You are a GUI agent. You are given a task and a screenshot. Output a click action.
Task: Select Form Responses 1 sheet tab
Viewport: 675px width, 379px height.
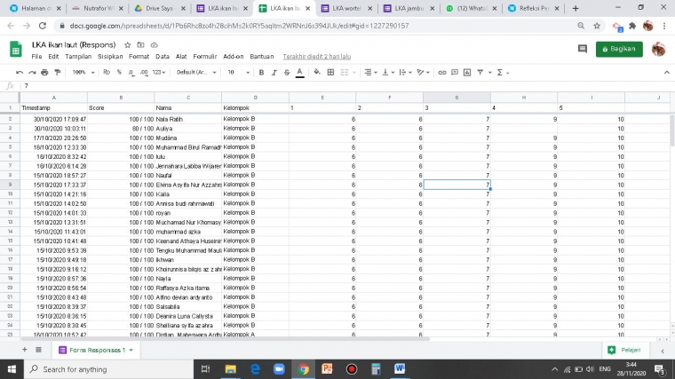click(x=96, y=351)
